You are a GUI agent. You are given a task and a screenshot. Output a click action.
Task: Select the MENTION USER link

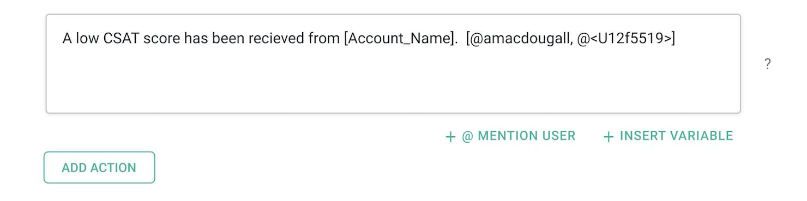point(510,136)
